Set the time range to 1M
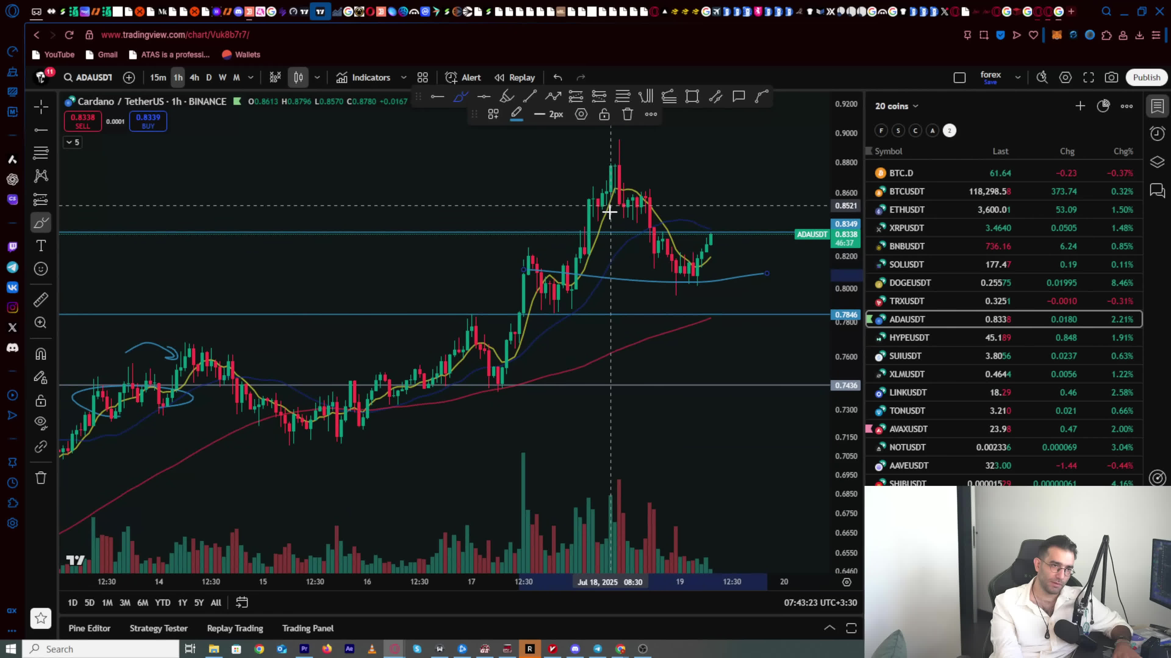This screenshot has height=658, width=1171. tap(107, 603)
